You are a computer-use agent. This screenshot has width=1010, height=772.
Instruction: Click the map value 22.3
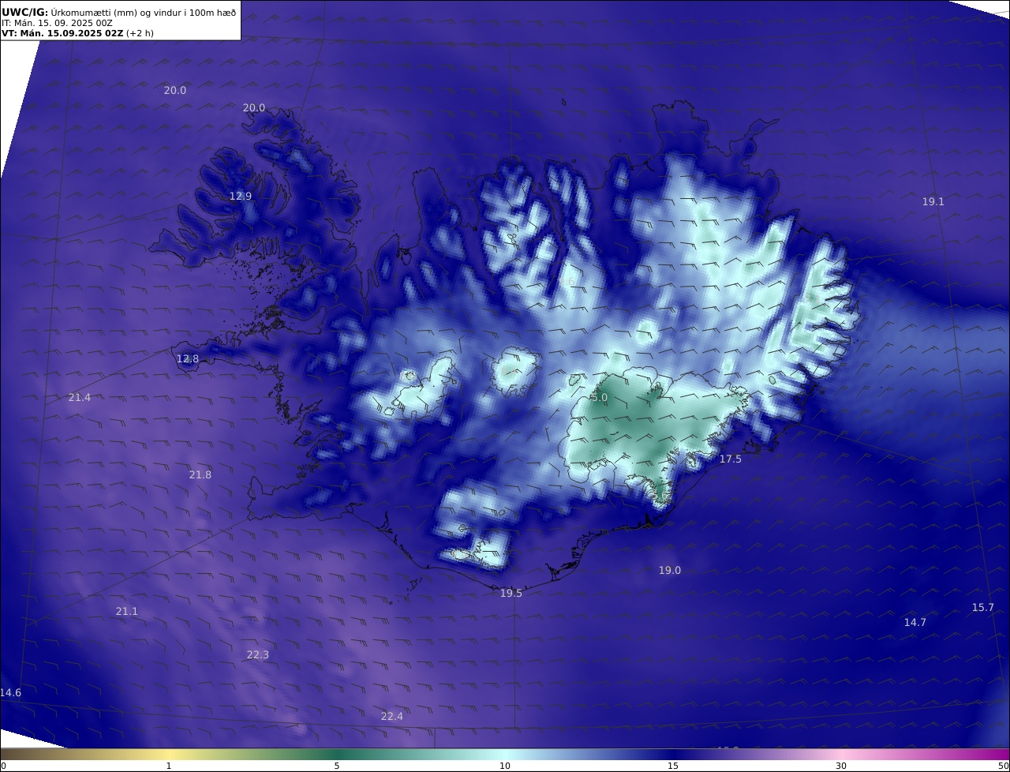[x=257, y=654]
